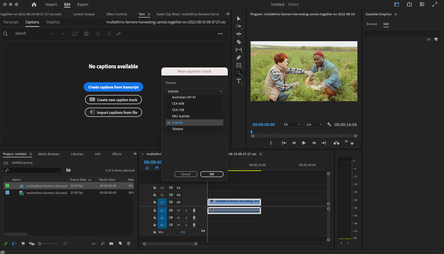Select the Pen tool

239,57
